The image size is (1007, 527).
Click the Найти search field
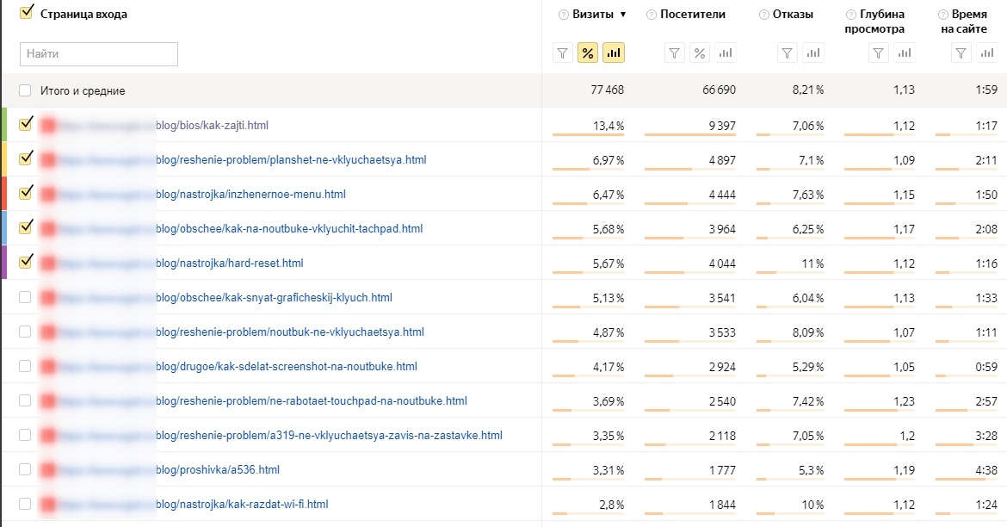click(x=99, y=54)
